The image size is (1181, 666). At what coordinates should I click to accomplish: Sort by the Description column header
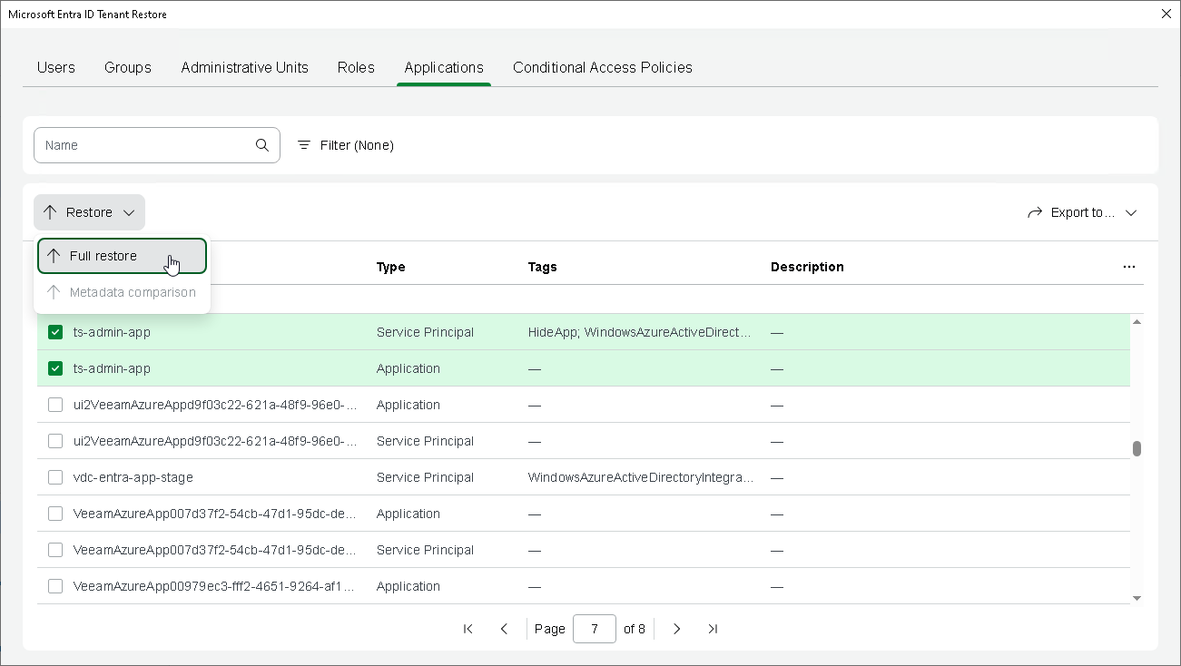[807, 267]
